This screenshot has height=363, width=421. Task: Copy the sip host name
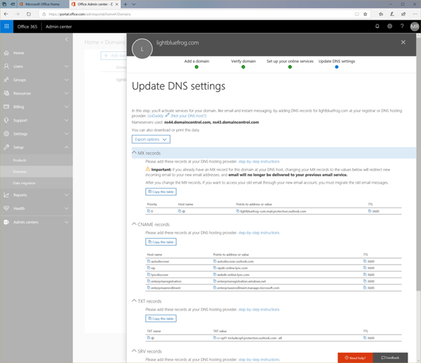click(x=148, y=268)
